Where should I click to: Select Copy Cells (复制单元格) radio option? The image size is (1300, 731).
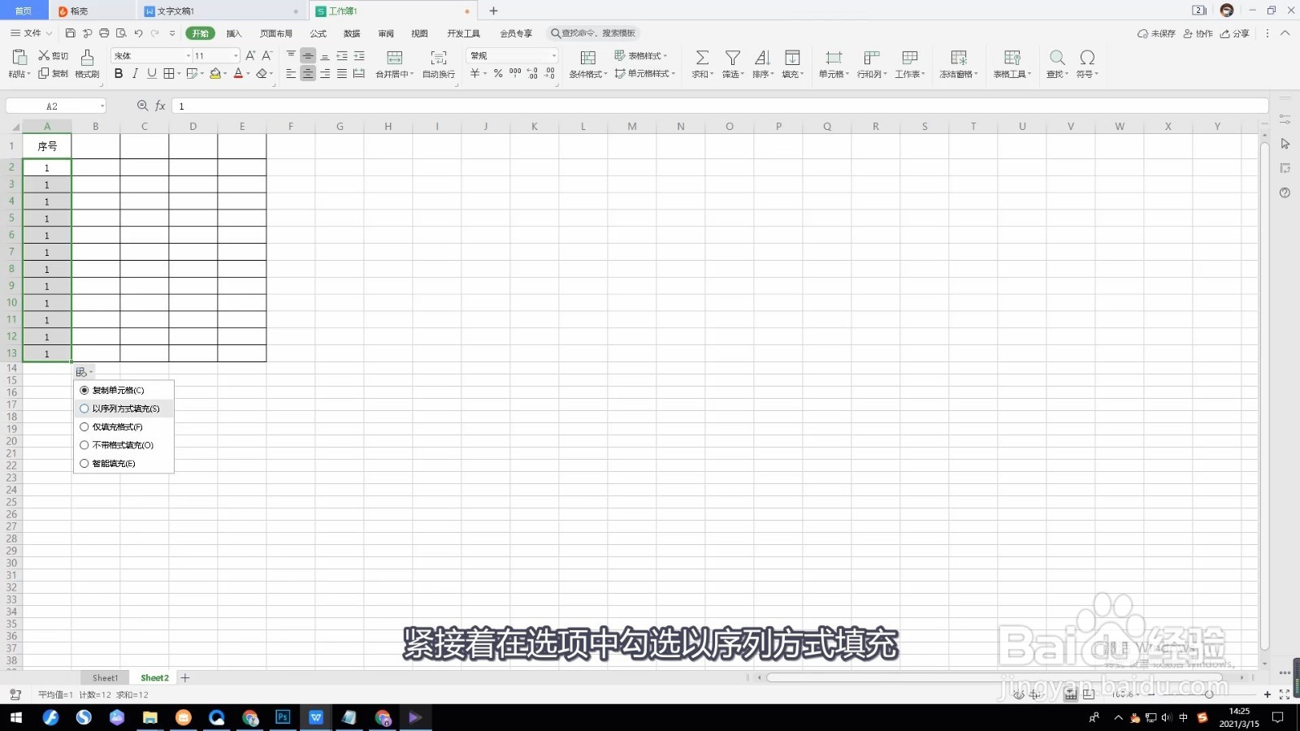pos(84,391)
